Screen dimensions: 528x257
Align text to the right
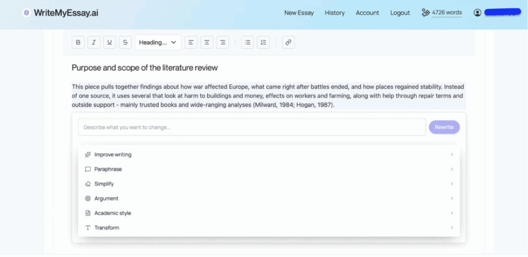point(222,43)
